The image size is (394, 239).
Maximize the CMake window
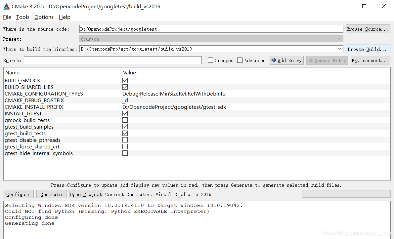pos(364,6)
